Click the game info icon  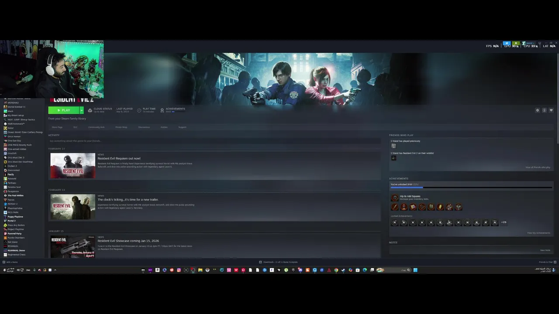point(544,110)
